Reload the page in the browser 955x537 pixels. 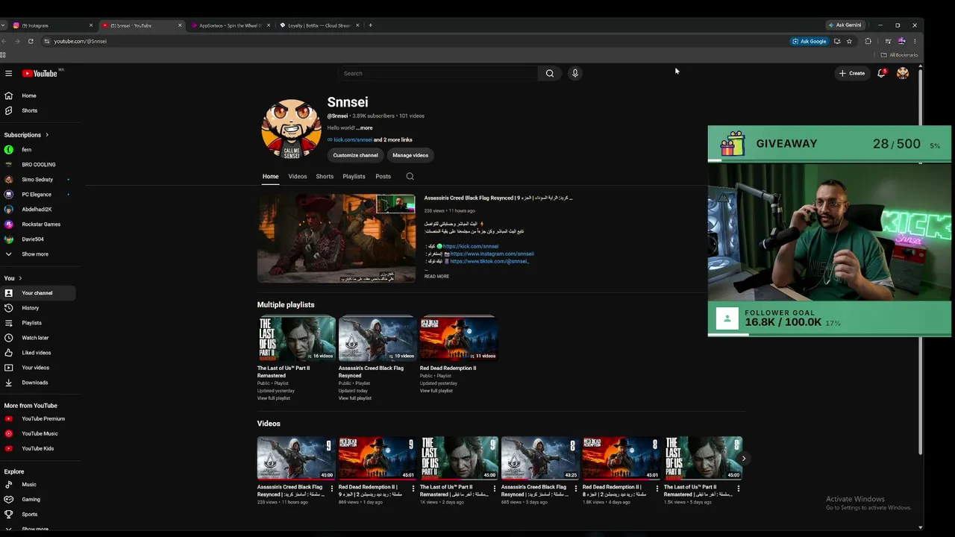tap(31, 41)
